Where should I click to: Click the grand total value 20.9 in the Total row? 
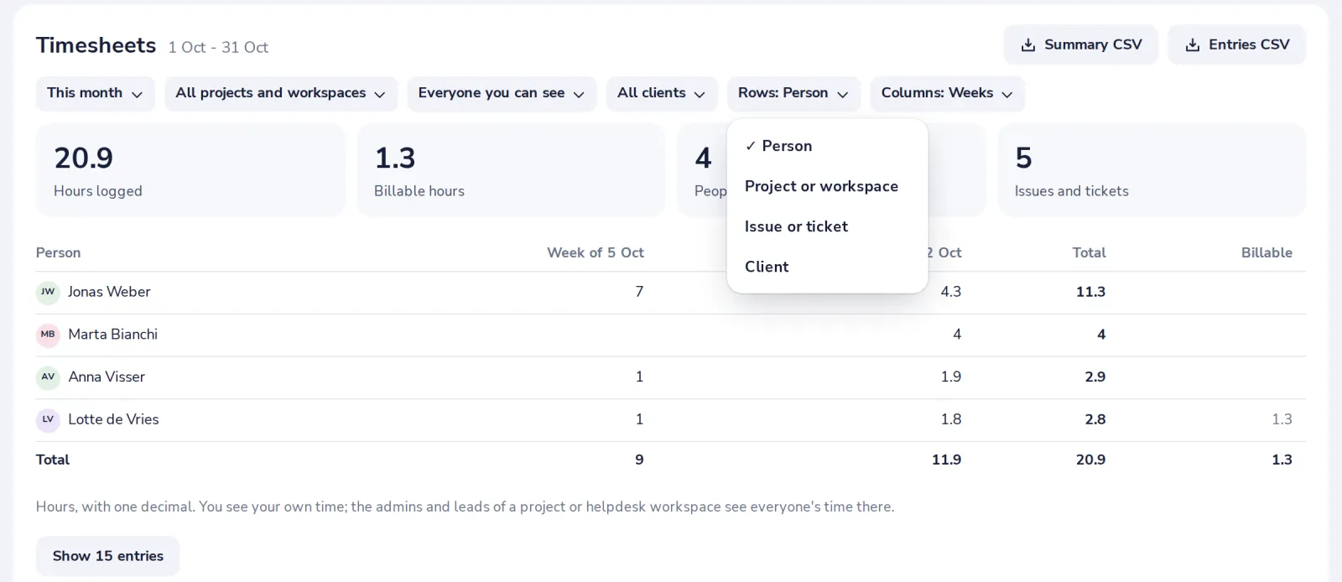(1090, 460)
